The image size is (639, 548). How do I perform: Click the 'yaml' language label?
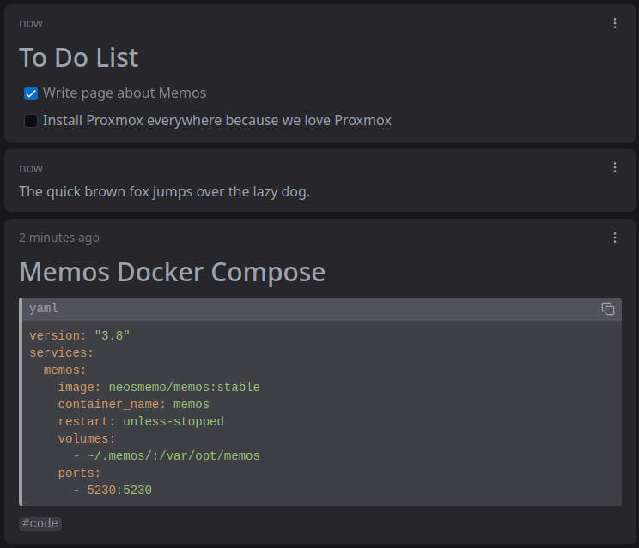click(x=44, y=309)
